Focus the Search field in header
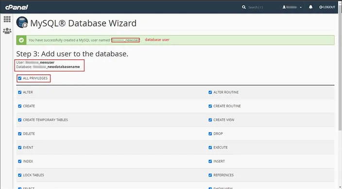Screen dimensions: 342x189 pyautogui.click(x=256, y=7)
